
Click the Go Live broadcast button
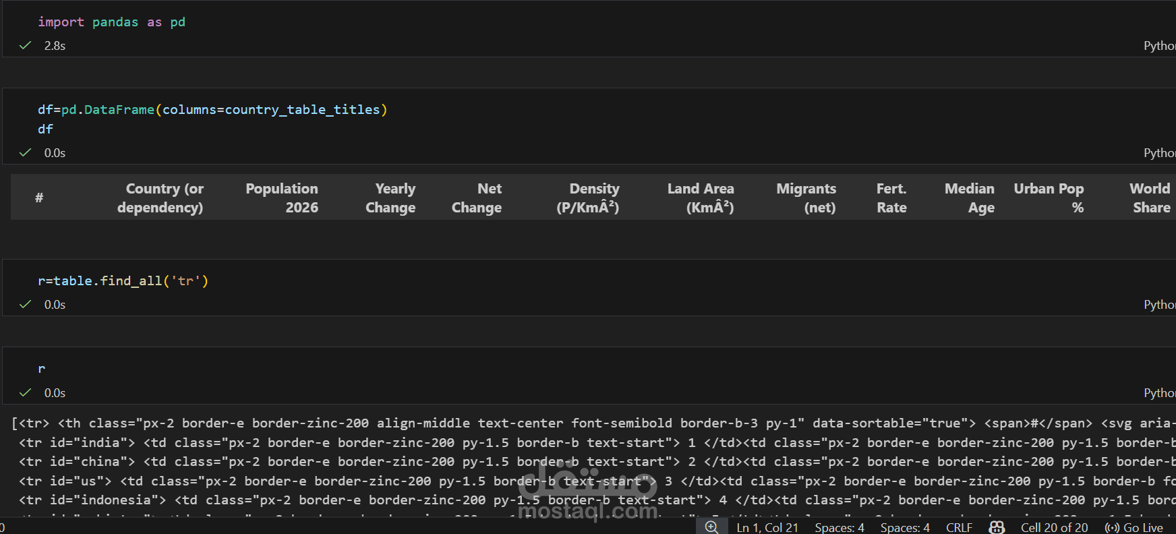click(1134, 527)
